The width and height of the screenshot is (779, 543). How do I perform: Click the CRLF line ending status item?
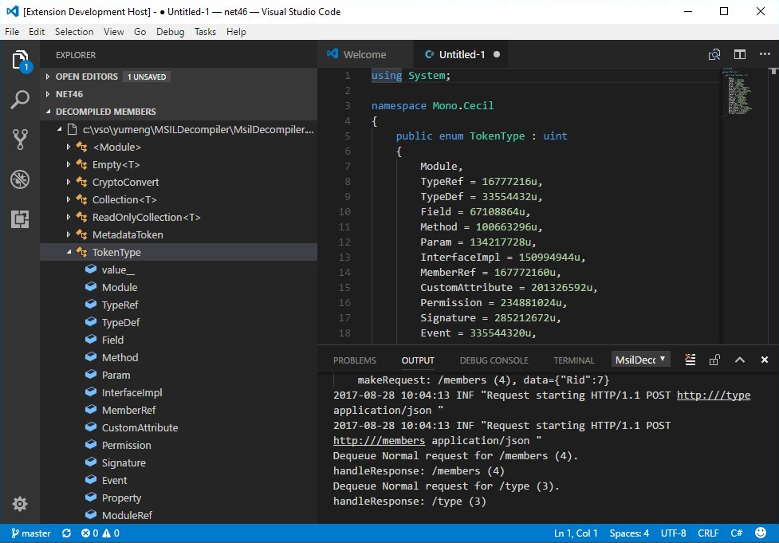[708, 533]
